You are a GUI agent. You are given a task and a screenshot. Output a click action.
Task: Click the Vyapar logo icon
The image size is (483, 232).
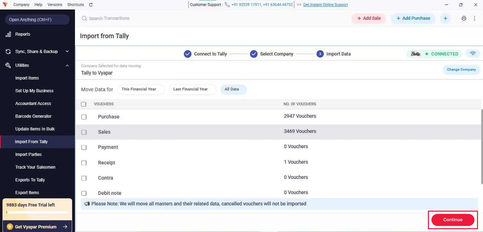5,5
